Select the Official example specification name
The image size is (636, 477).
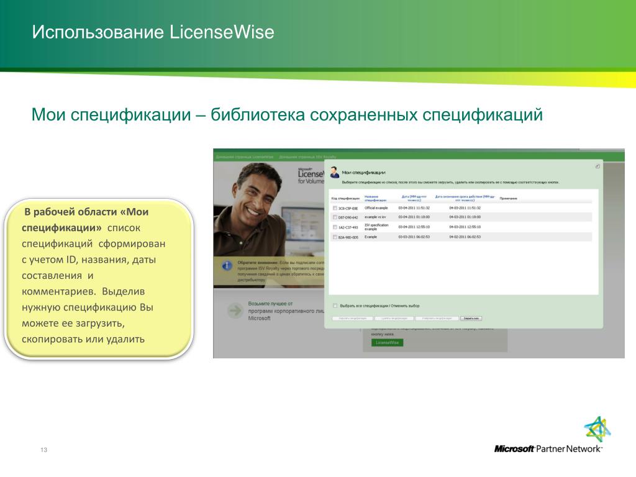[376, 208]
